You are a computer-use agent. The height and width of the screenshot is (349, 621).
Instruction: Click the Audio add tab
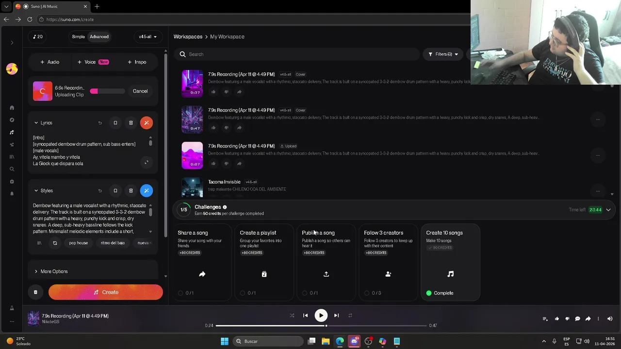click(x=49, y=62)
